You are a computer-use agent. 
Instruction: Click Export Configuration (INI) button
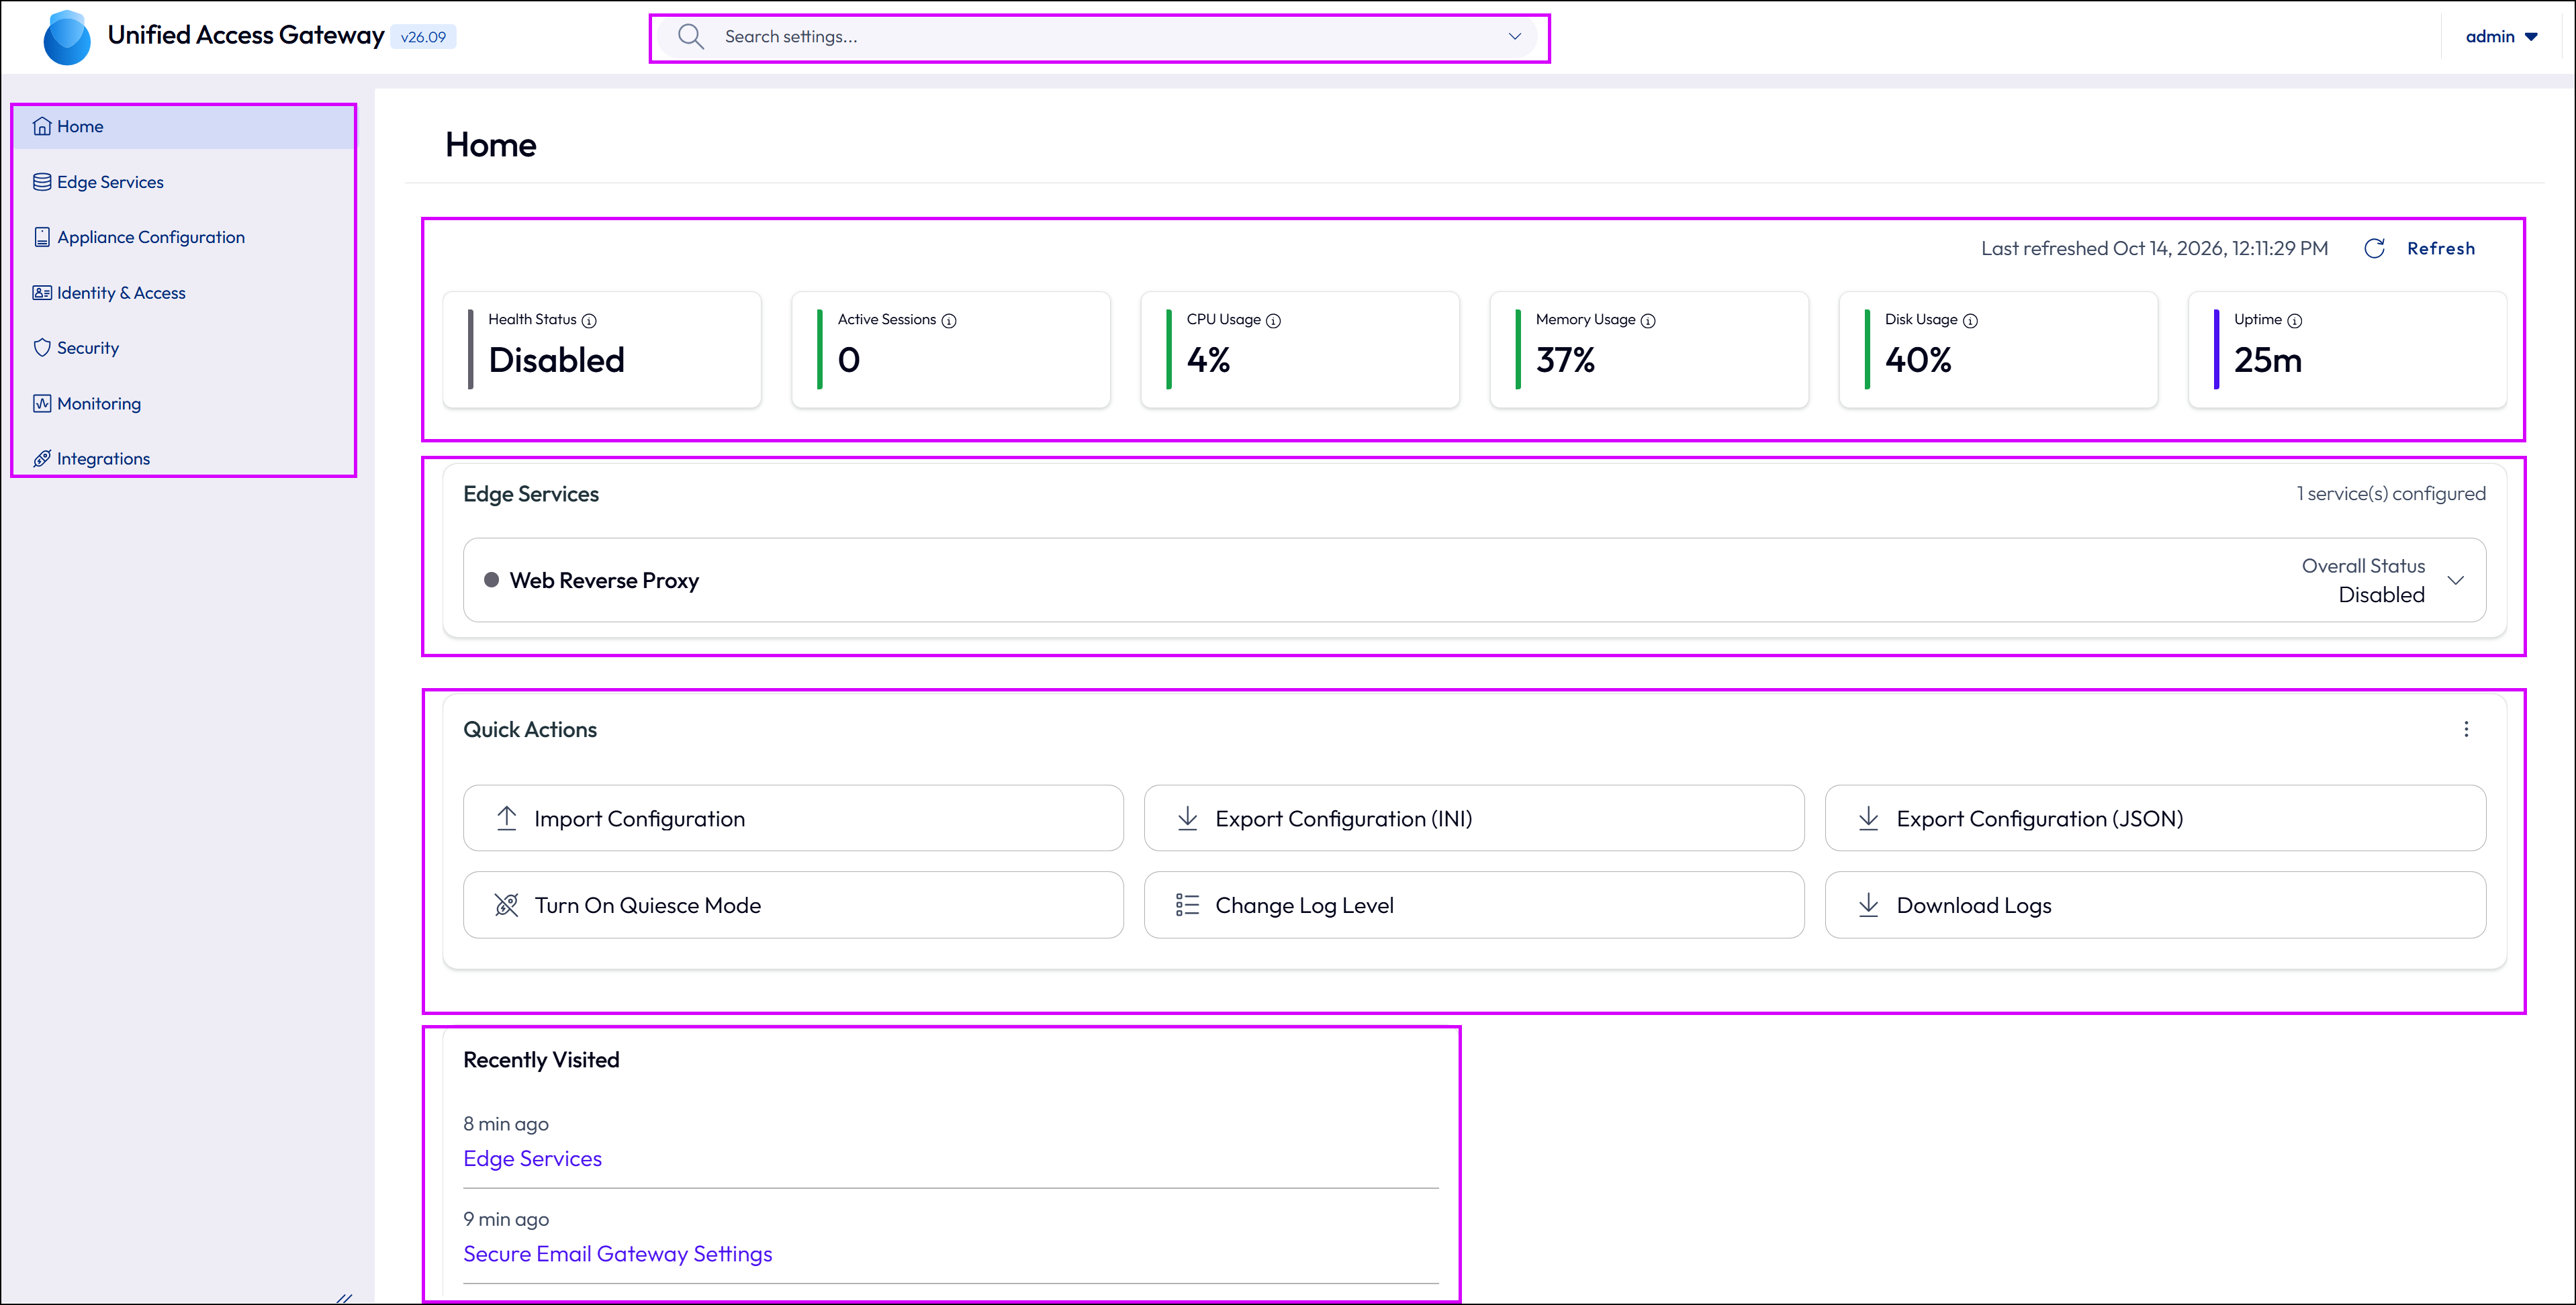pos(1474,818)
